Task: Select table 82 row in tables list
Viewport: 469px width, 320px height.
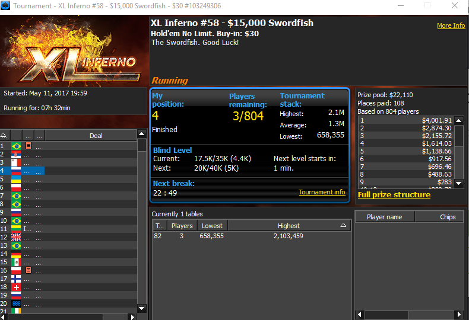Action: (x=252, y=236)
